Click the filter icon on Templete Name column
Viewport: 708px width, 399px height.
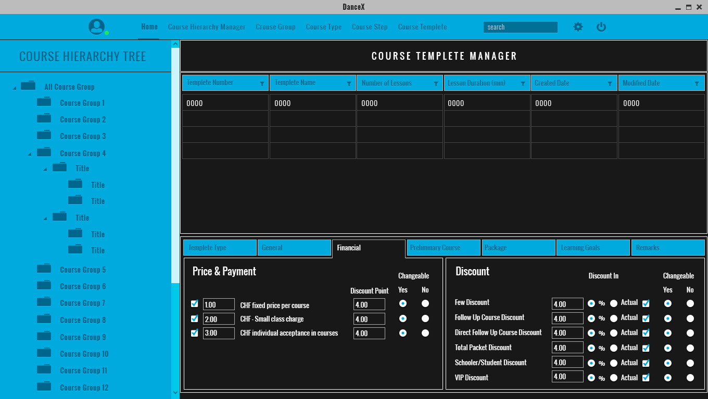point(349,84)
